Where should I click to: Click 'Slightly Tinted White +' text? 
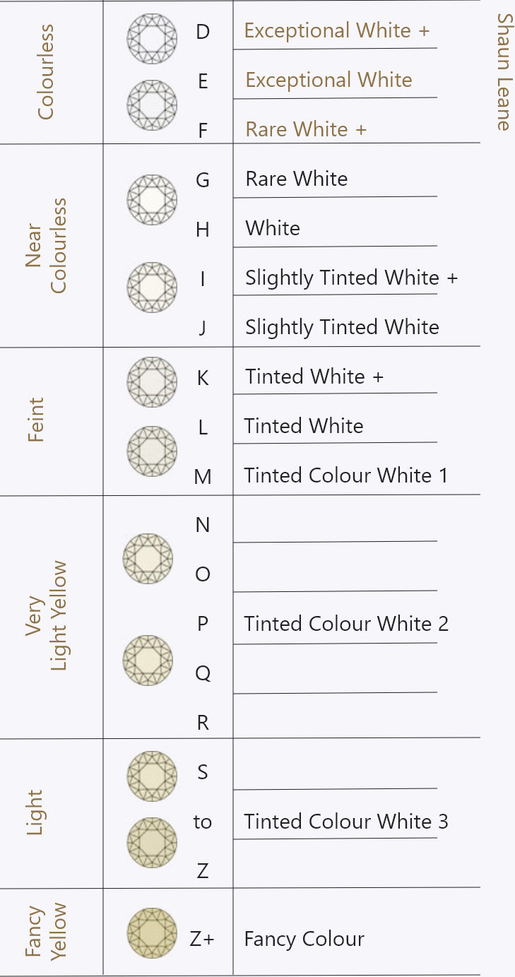351,278
